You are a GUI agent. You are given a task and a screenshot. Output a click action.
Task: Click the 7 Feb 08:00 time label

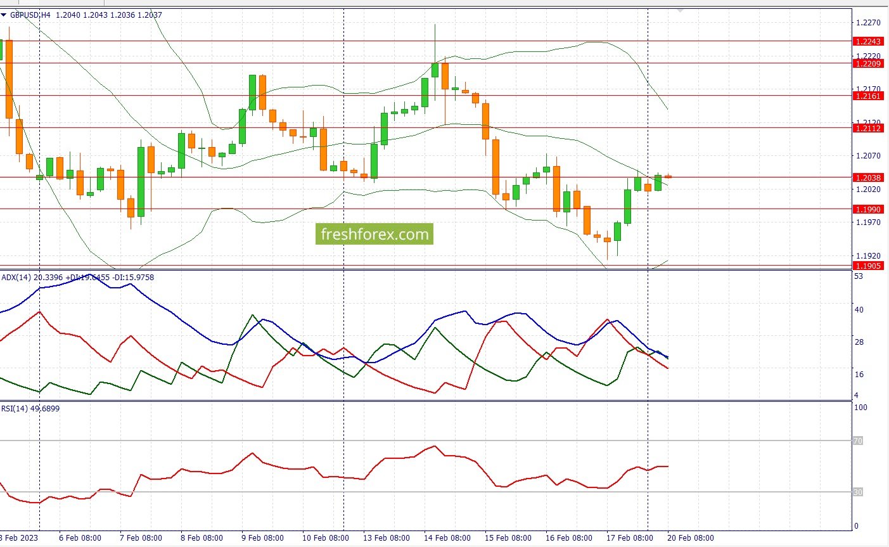(141, 538)
